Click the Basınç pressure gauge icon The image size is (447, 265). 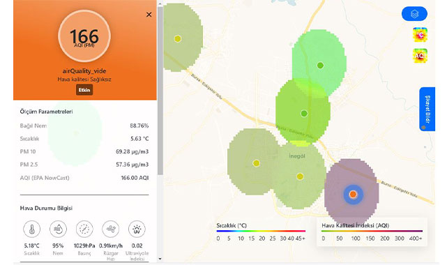[x=84, y=229]
